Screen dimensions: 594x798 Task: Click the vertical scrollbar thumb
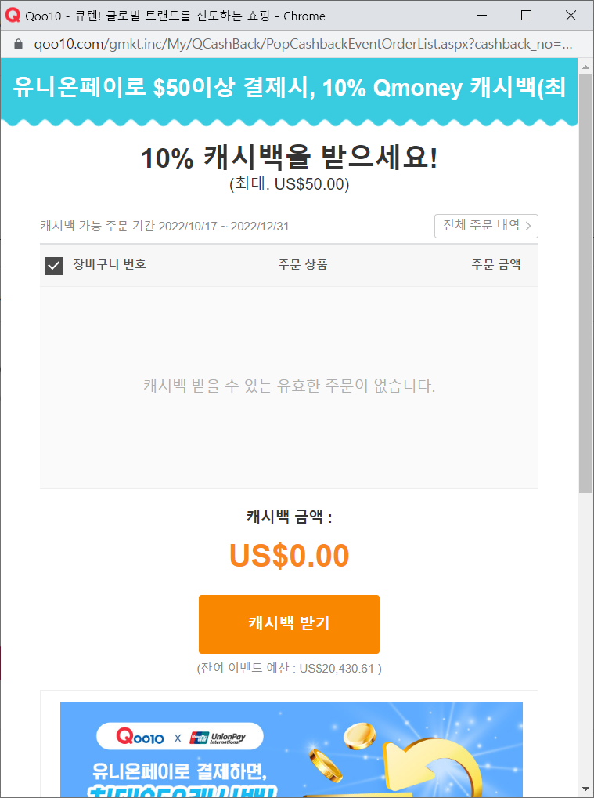coord(585,282)
